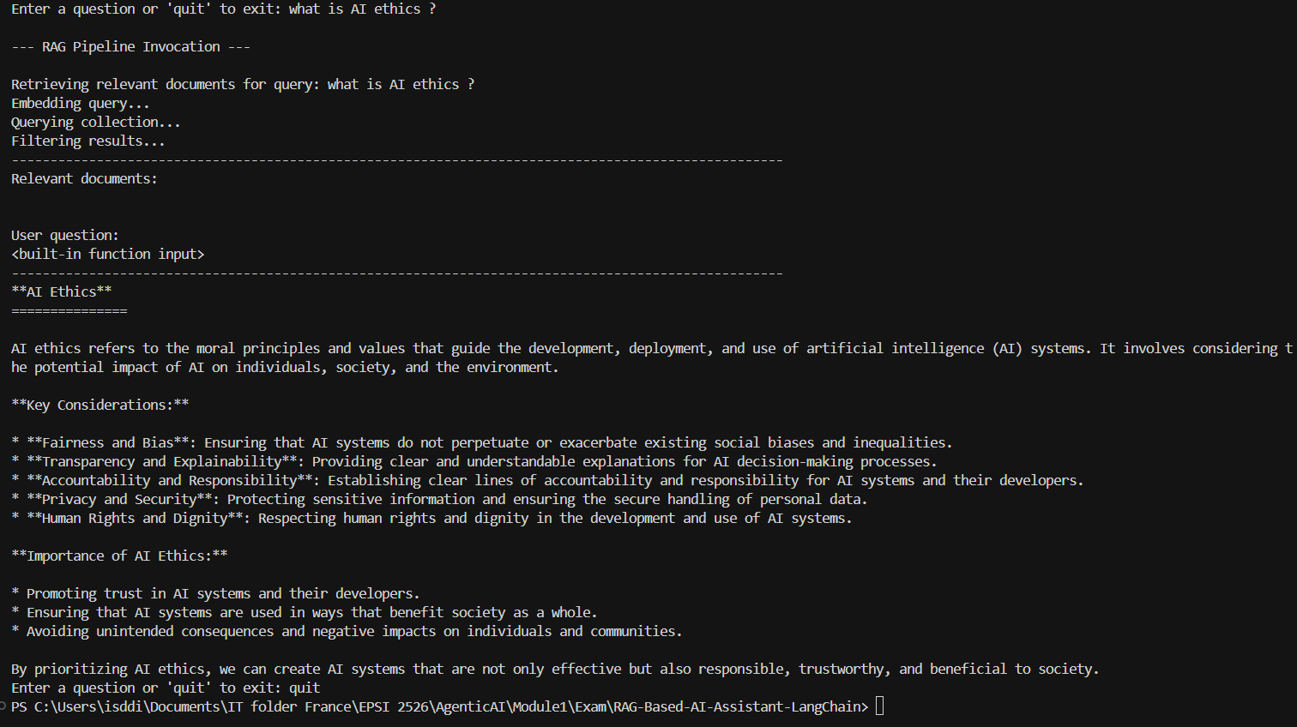This screenshot has height=727, width=1297.
Task: Click the '--- RAG Pipeline Invocation ---' line
Action: click(130, 46)
